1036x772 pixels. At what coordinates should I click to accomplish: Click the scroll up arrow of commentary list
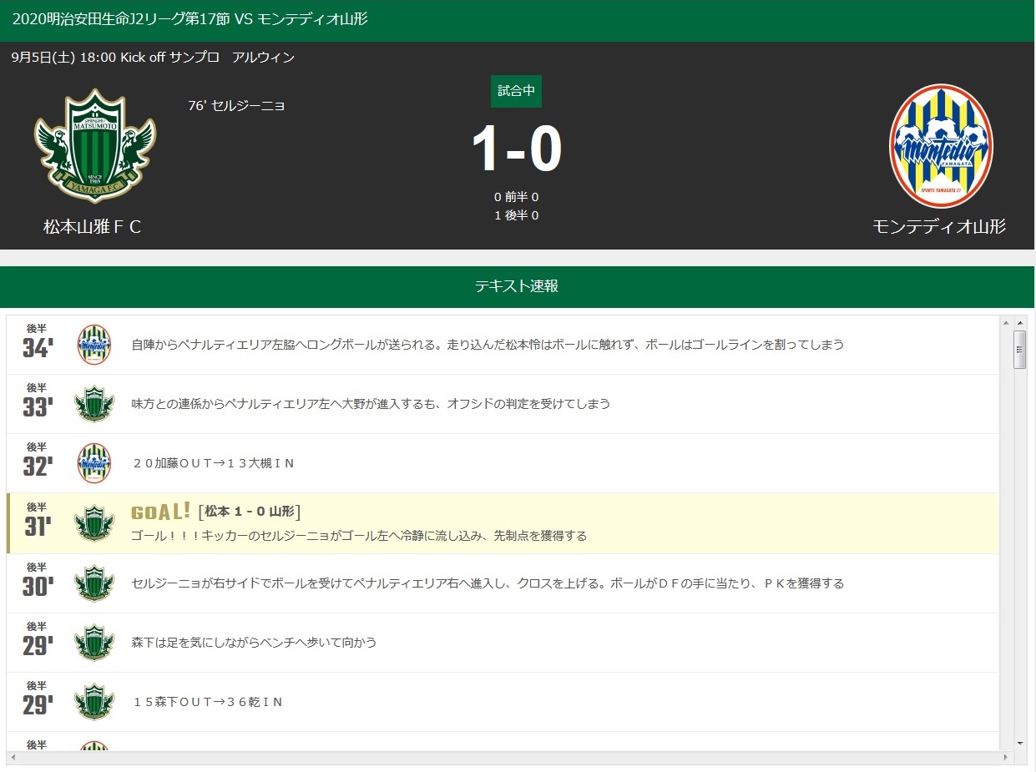tap(1020, 323)
